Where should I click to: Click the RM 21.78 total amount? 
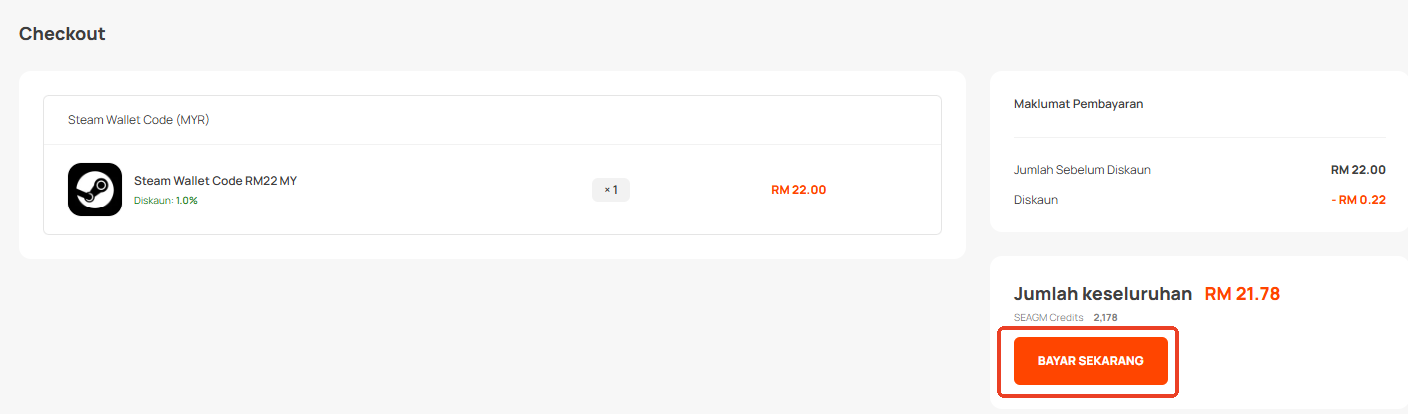(x=1242, y=294)
